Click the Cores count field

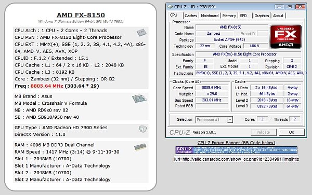tap(262, 119)
